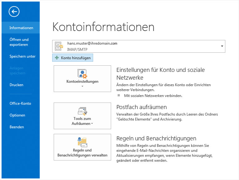Viewport: 239px width, 180px height.
Task: Click Regeln und Benachrichtigungen verwalten label
Action: 82,153
